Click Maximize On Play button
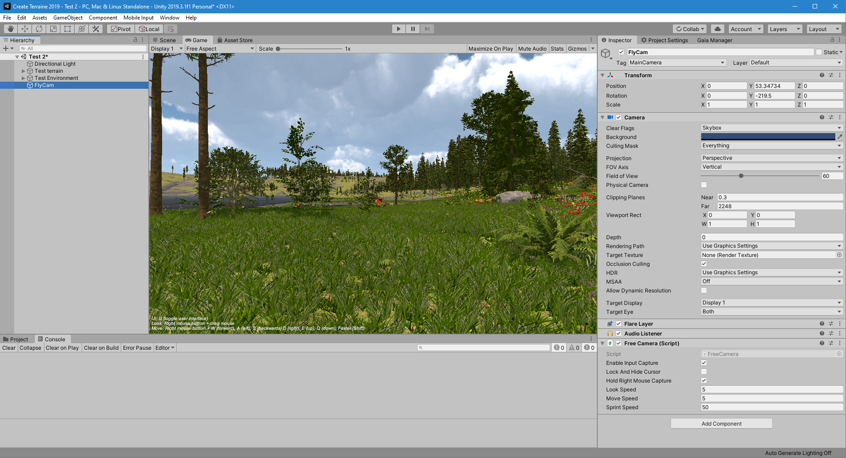This screenshot has width=846, height=458. pyautogui.click(x=491, y=49)
